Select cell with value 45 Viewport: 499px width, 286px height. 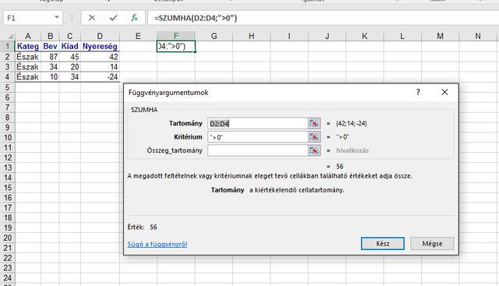click(69, 57)
